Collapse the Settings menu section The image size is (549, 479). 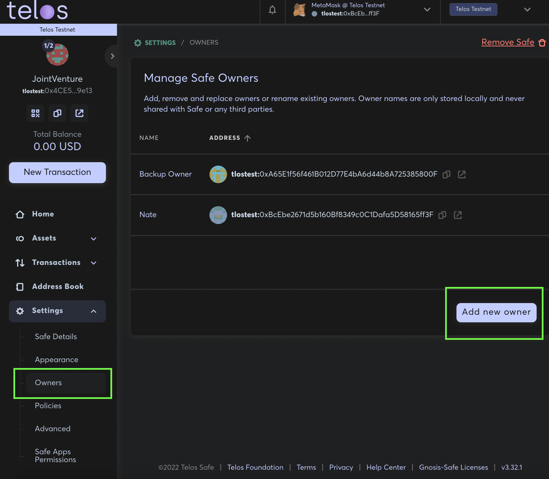93,311
